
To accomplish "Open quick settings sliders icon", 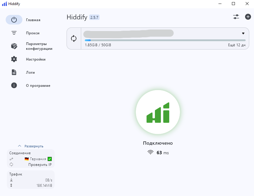I will (236, 17).
